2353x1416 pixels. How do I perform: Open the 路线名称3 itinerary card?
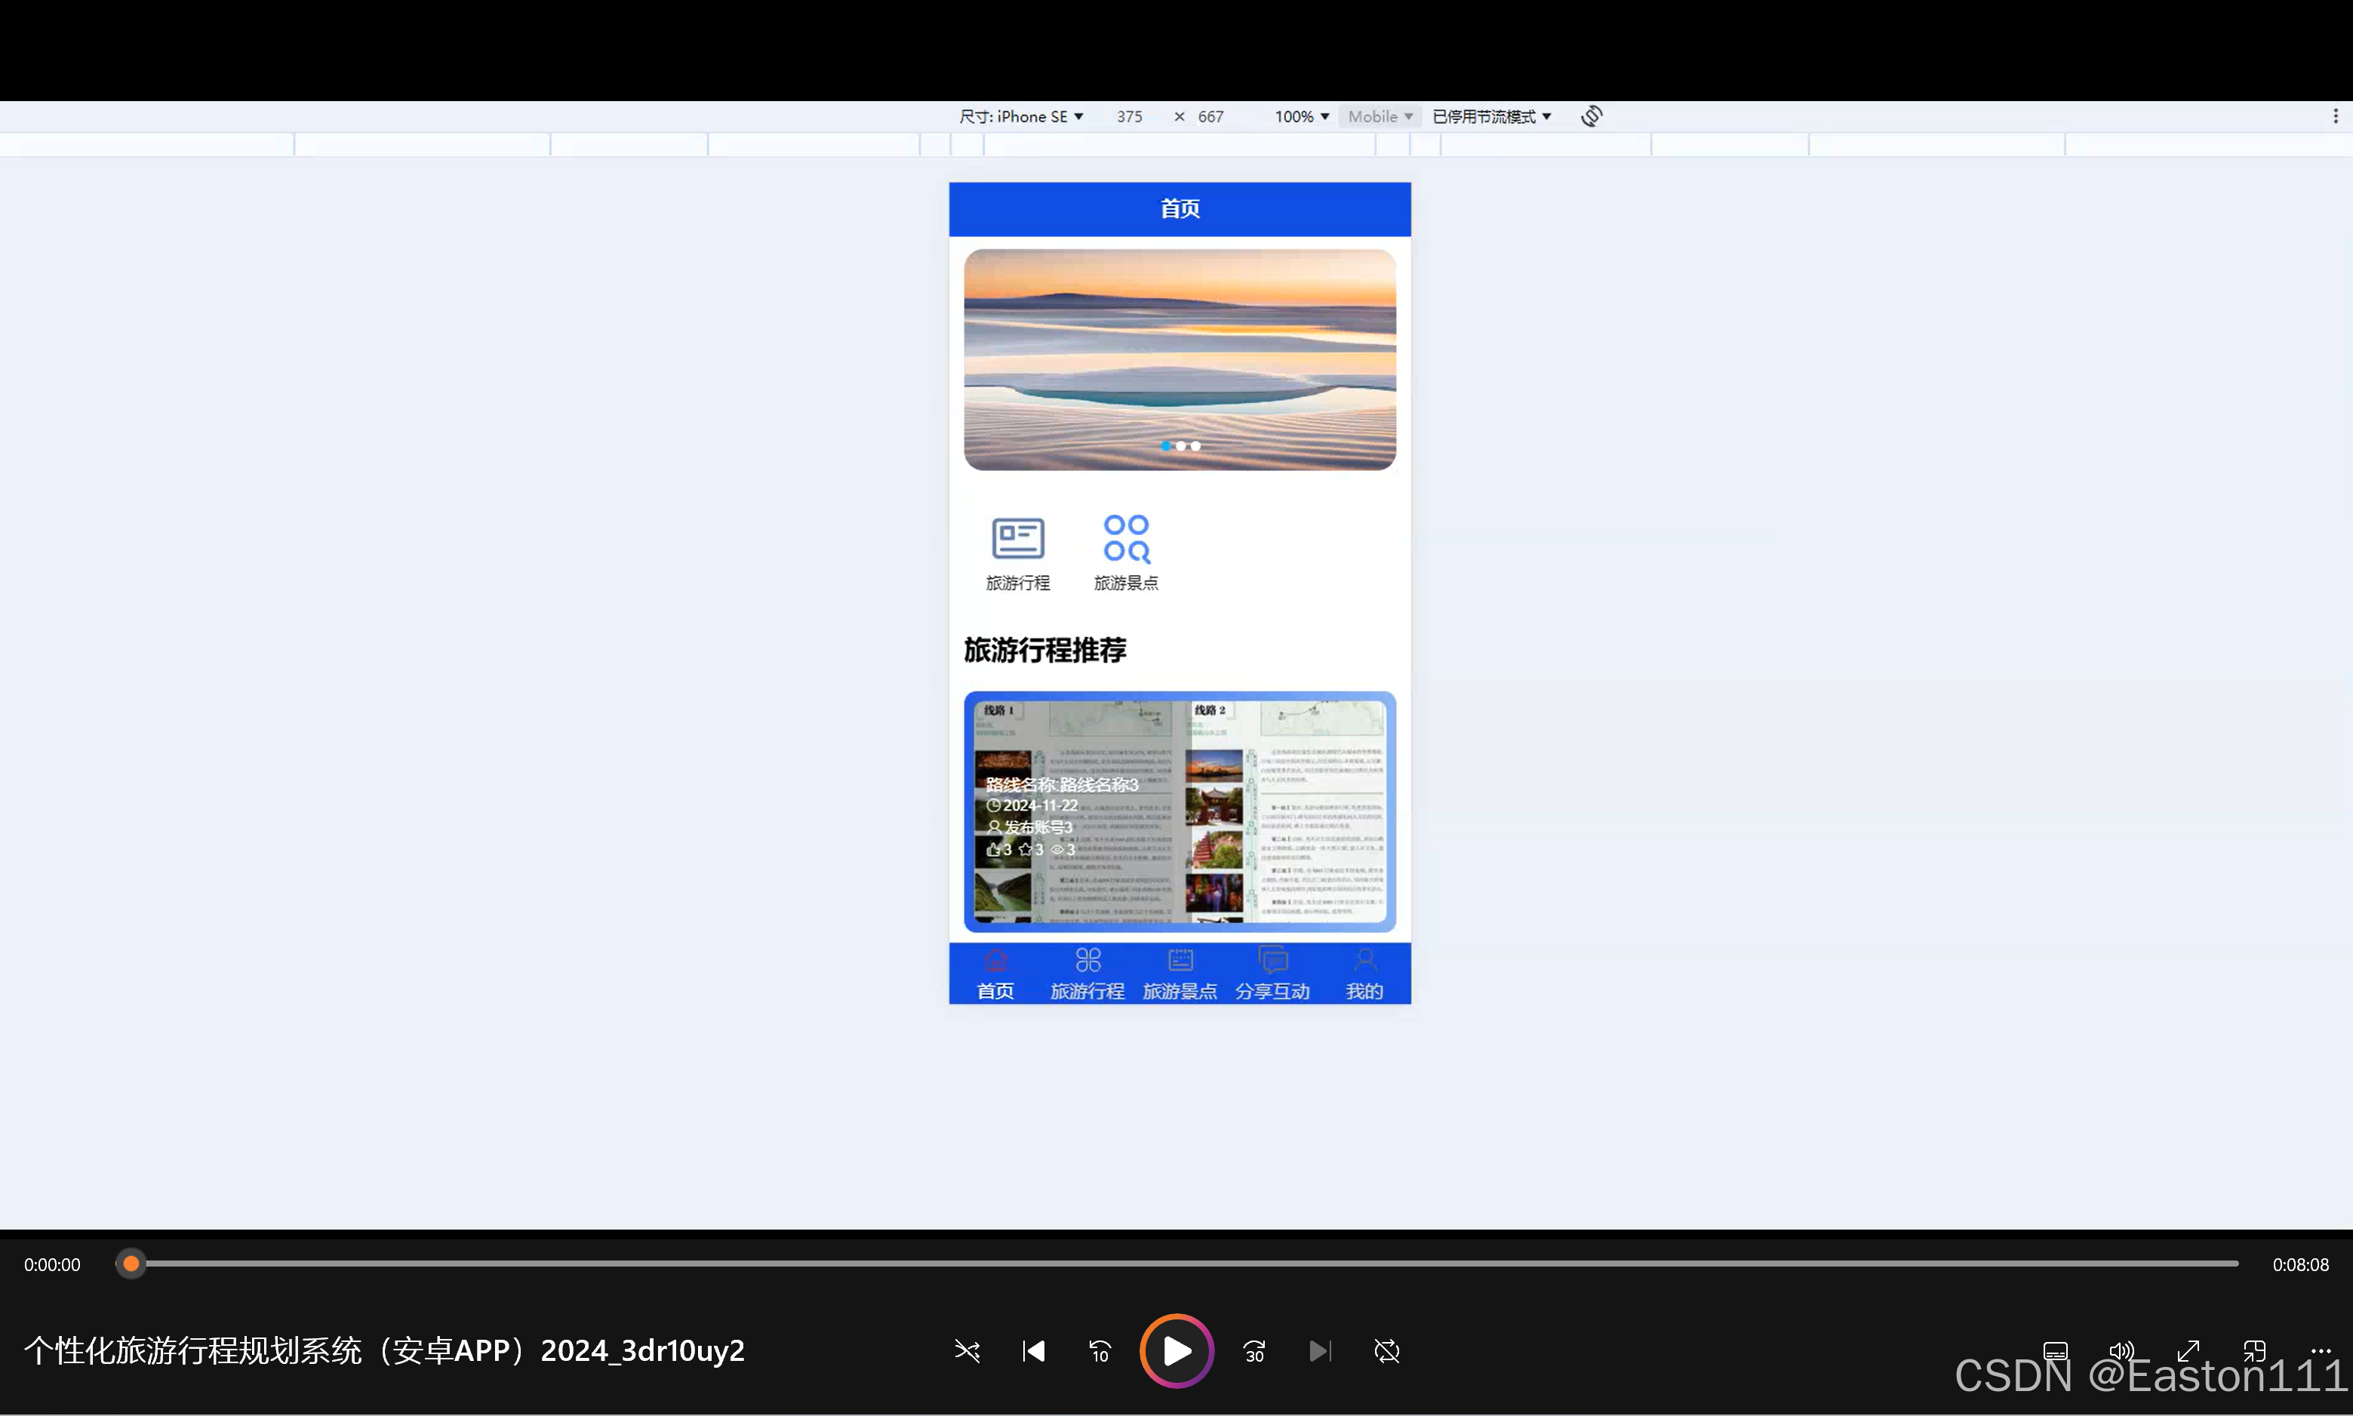click(x=1180, y=812)
